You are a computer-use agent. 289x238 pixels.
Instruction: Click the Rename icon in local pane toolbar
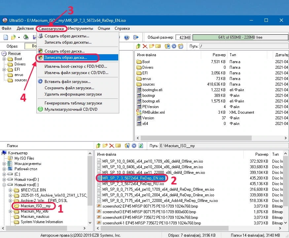(x=118, y=146)
